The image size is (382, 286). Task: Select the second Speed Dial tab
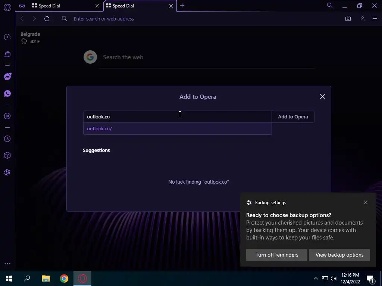[140, 6]
